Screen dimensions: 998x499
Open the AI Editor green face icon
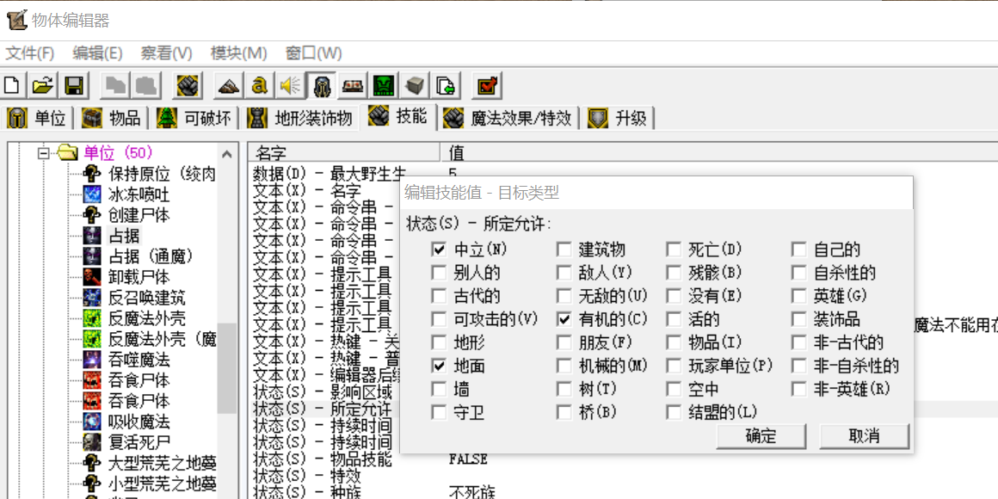click(x=384, y=85)
